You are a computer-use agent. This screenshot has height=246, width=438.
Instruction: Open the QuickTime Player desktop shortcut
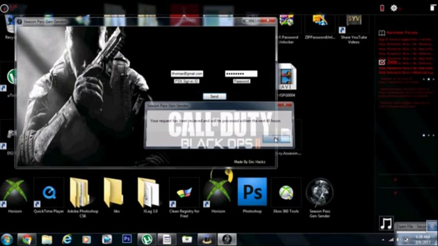tap(49, 195)
